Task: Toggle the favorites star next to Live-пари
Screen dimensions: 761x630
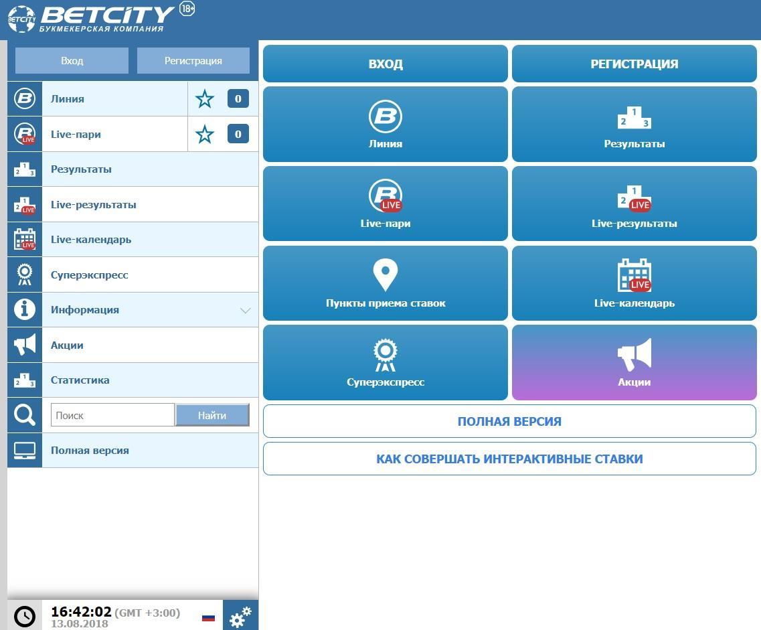Action: (205, 135)
